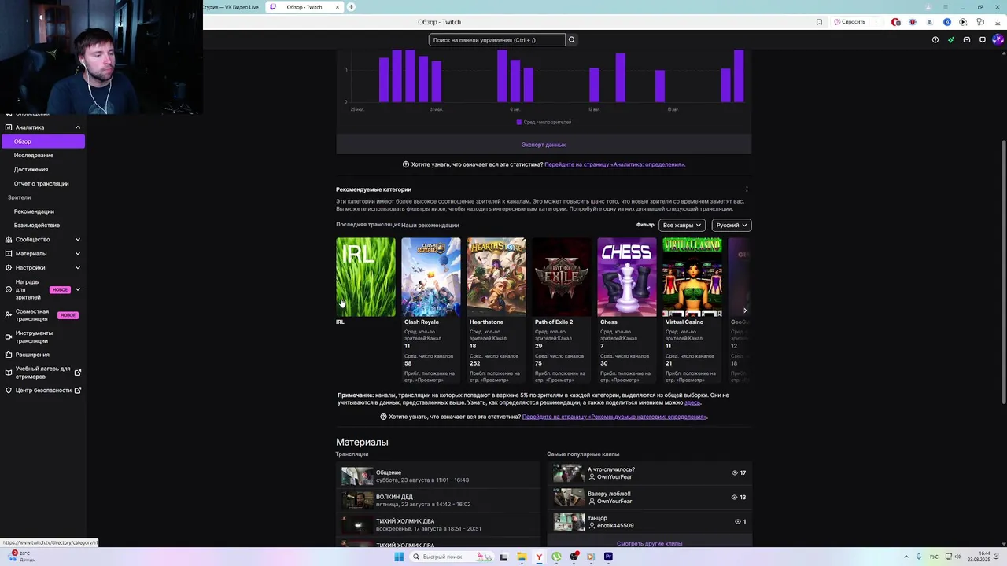This screenshot has width=1007, height=566.
Task: Open the Русский language dropdown
Action: pyautogui.click(x=732, y=225)
